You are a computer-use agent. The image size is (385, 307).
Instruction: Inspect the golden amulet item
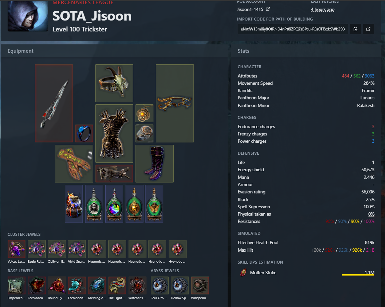pyautogui.click(x=144, y=113)
